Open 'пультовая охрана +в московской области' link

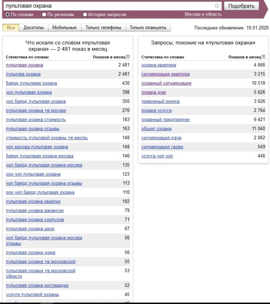pyautogui.click(x=41, y=274)
